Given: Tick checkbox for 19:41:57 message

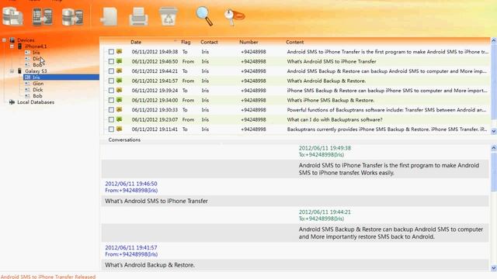Looking at the screenshot, I should tap(111, 81).
